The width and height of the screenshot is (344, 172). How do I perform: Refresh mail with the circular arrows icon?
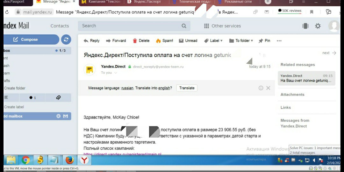coord(66,39)
